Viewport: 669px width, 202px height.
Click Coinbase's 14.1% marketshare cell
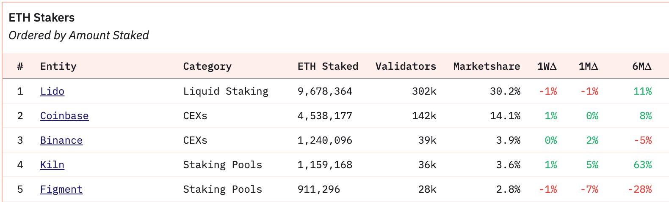tap(505, 116)
